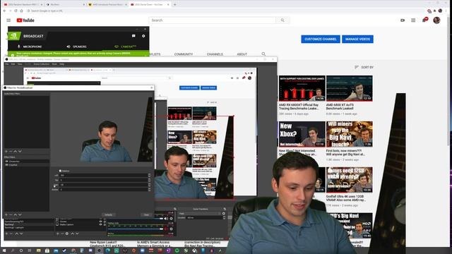This screenshot has width=452, height=254.
Task: Open YouTube account avatar menu
Action: click(436, 20)
